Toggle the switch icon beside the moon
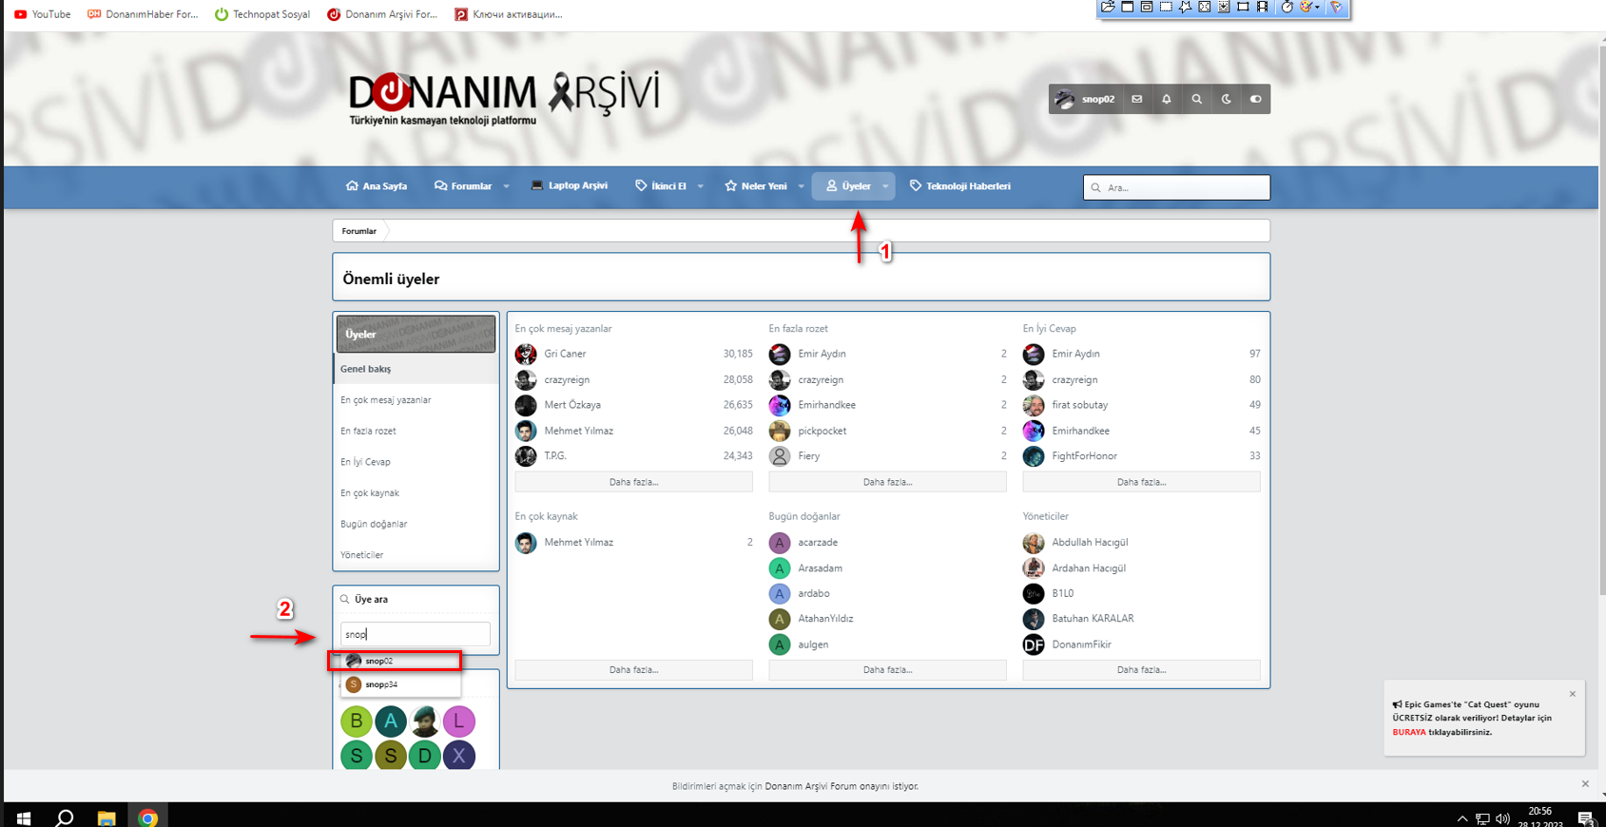 (x=1256, y=99)
